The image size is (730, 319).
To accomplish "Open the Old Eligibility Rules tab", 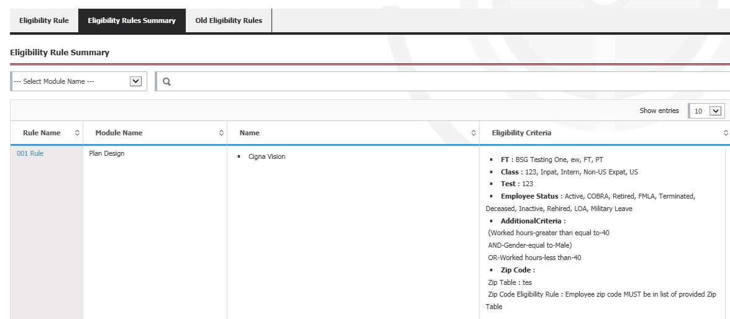I will tap(229, 21).
